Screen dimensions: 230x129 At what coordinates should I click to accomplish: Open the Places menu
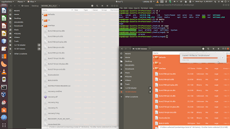pyautogui.click(x=21, y=1)
